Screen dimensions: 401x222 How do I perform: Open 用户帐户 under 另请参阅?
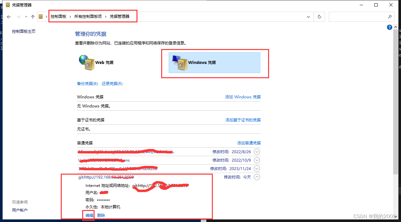(x=20, y=210)
